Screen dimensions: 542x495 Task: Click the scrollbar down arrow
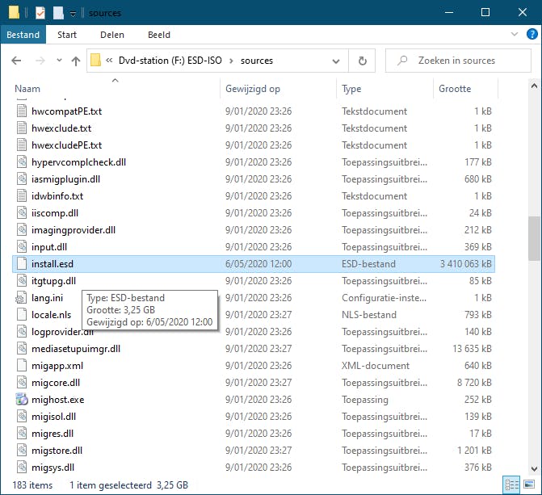(534, 469)
